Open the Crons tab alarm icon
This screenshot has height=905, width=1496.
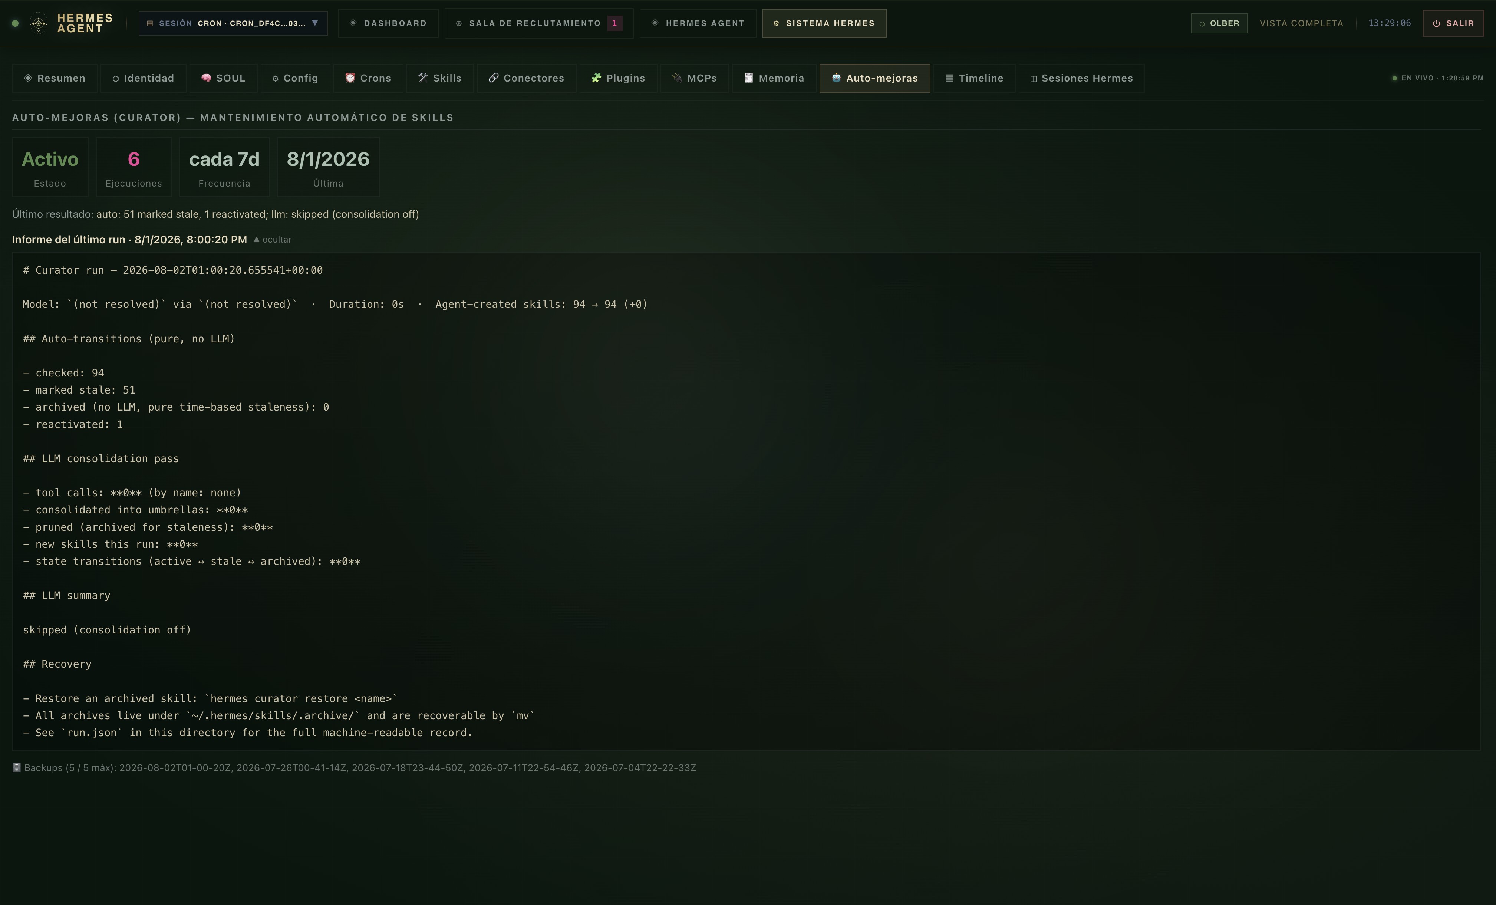[x=350, y=78]
